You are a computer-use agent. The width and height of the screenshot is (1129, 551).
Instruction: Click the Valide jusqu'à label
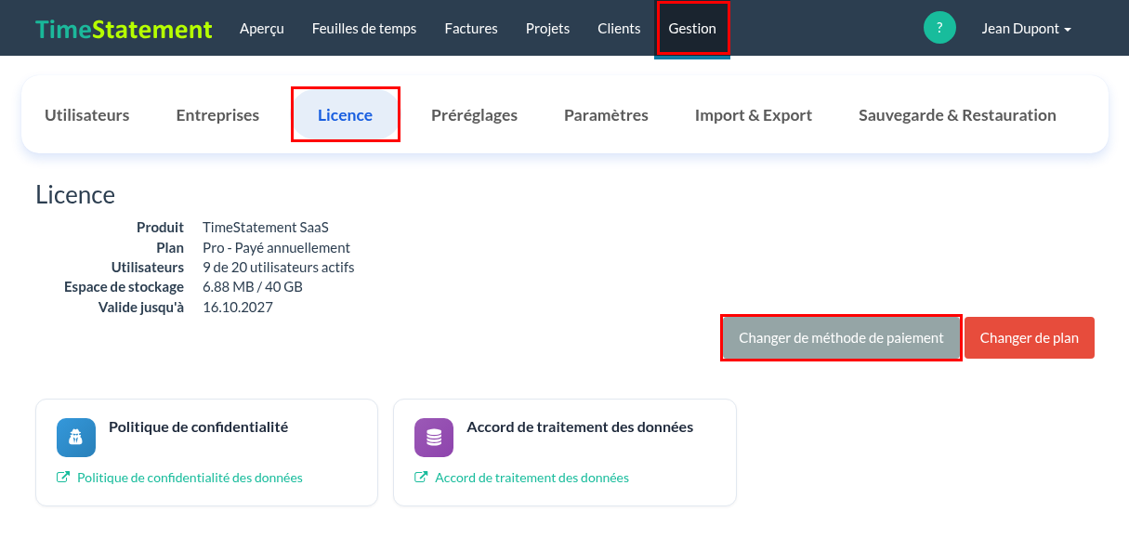141,308
